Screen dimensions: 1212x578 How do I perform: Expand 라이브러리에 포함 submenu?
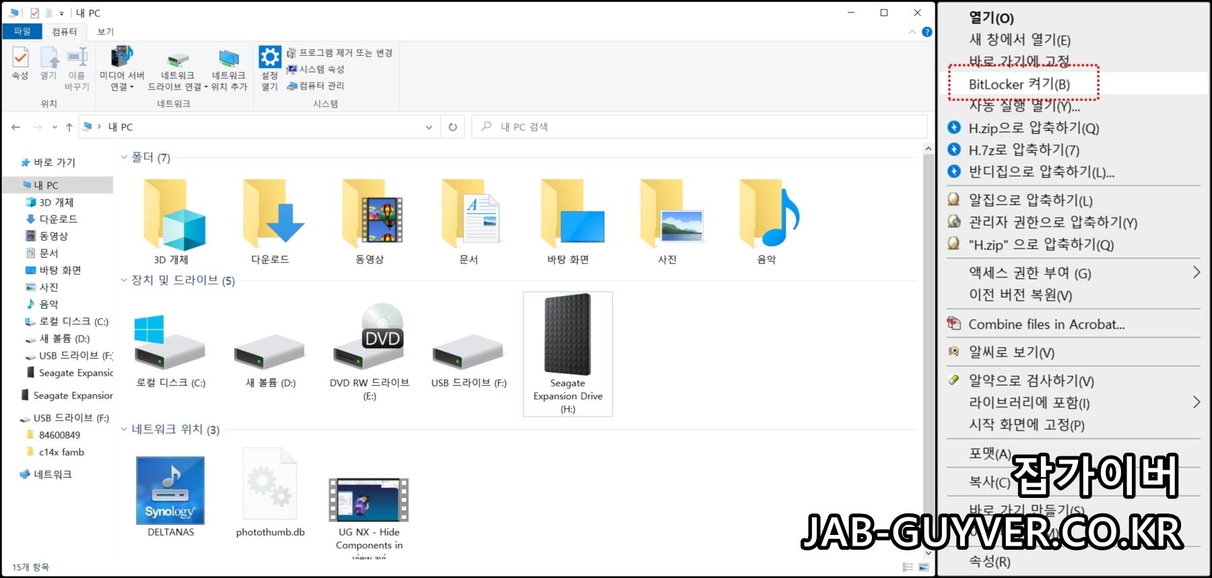(1196, 402)
